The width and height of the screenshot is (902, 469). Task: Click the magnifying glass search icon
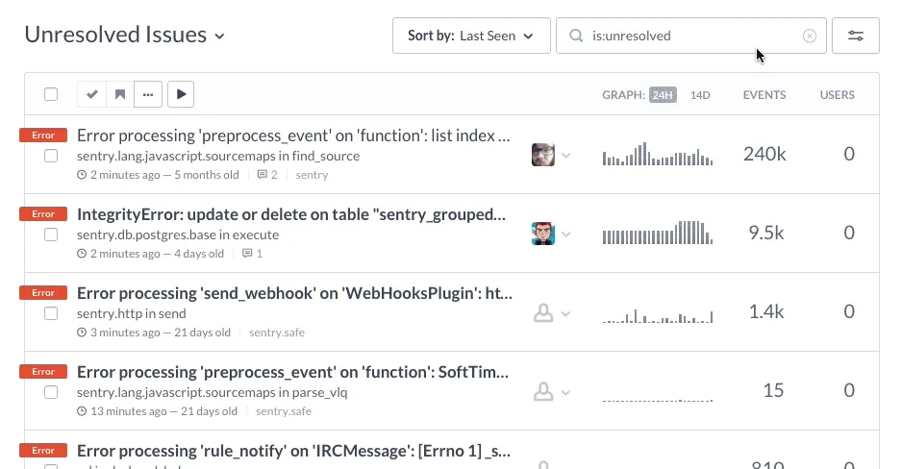pos(577,36)
